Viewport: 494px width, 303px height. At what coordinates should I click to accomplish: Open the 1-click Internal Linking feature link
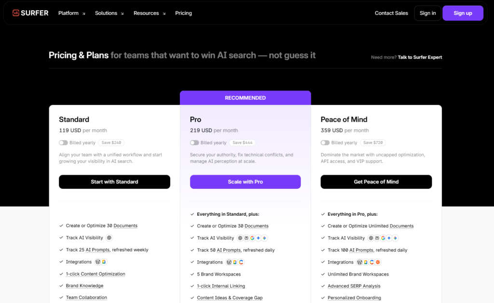(x=221, y=286)
